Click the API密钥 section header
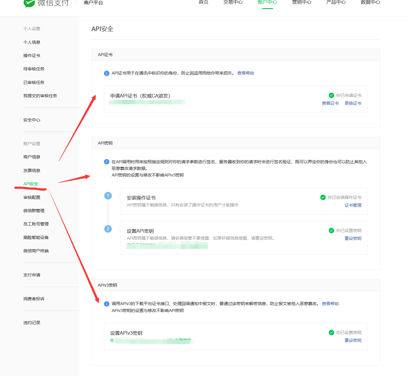Screen dimensions: 408x376 click(x=105, y=143)
